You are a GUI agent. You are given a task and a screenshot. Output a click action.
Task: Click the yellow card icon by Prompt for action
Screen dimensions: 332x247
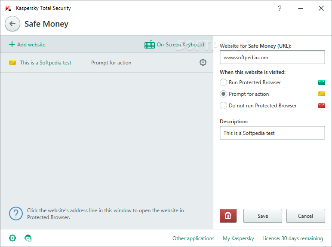pyautogui.click(x=321, y=94)
